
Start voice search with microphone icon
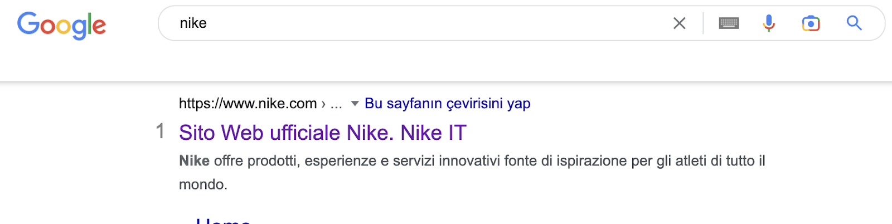[x=769, y=23]
